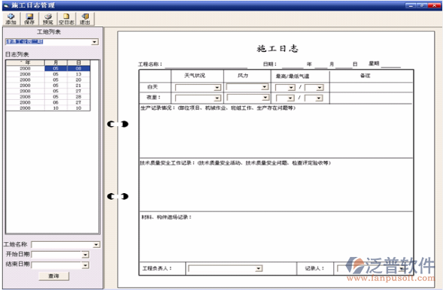
Task: Open 预览 (print preview) from toolbar
Action: [x=47, y=19]
